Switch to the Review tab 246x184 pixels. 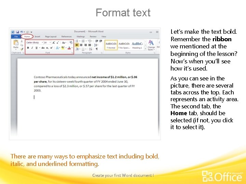point(93,36)
